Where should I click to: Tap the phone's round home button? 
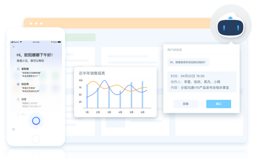pyautogui.click(x=36, y=139)
